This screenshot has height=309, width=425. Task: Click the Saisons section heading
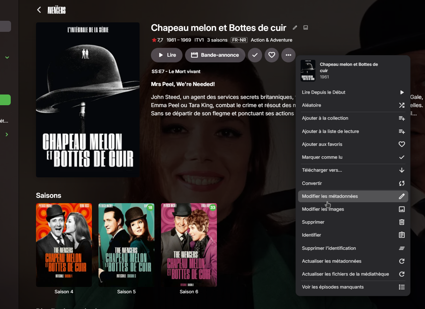pyautogui.click(x=49, y=196)
